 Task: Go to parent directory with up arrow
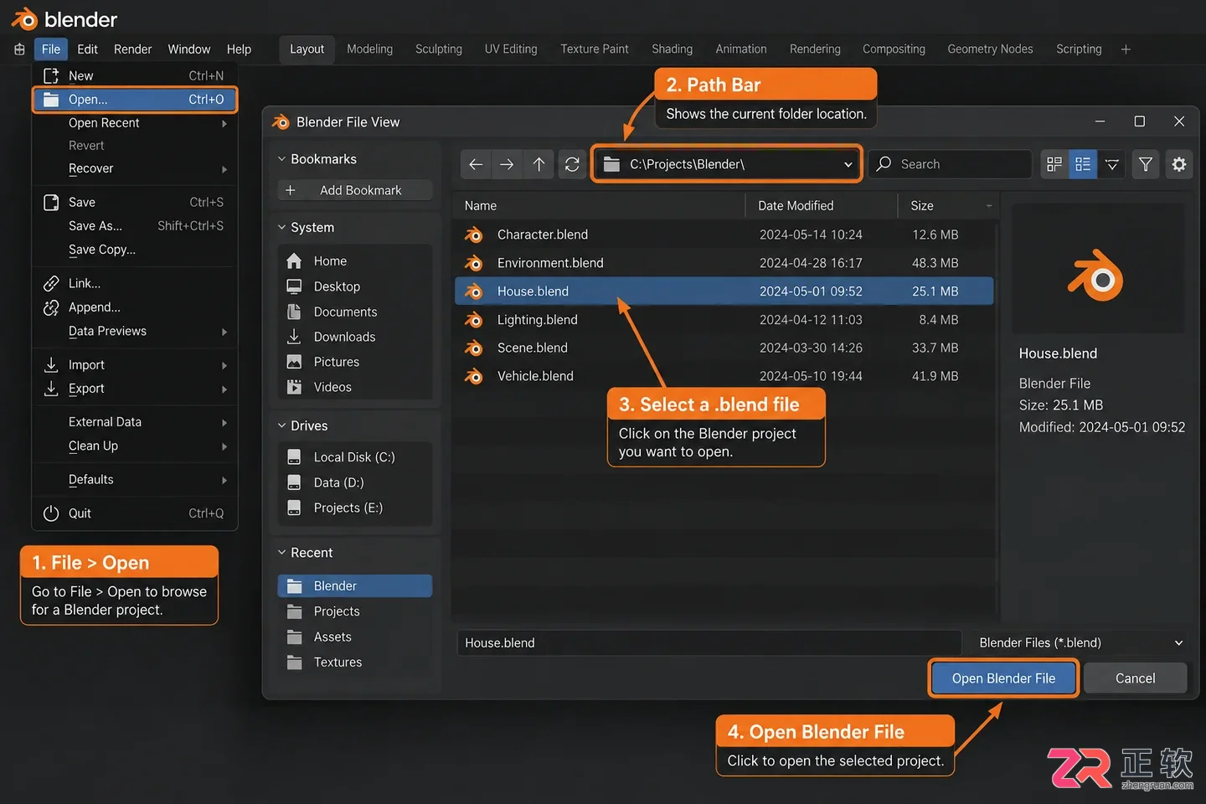pyautogui.click(x=539, y=164)
